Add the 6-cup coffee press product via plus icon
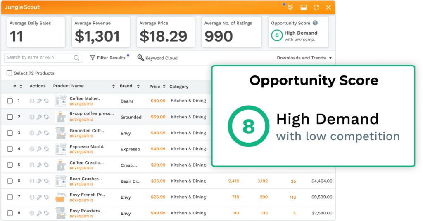 (x=32, y=117)
